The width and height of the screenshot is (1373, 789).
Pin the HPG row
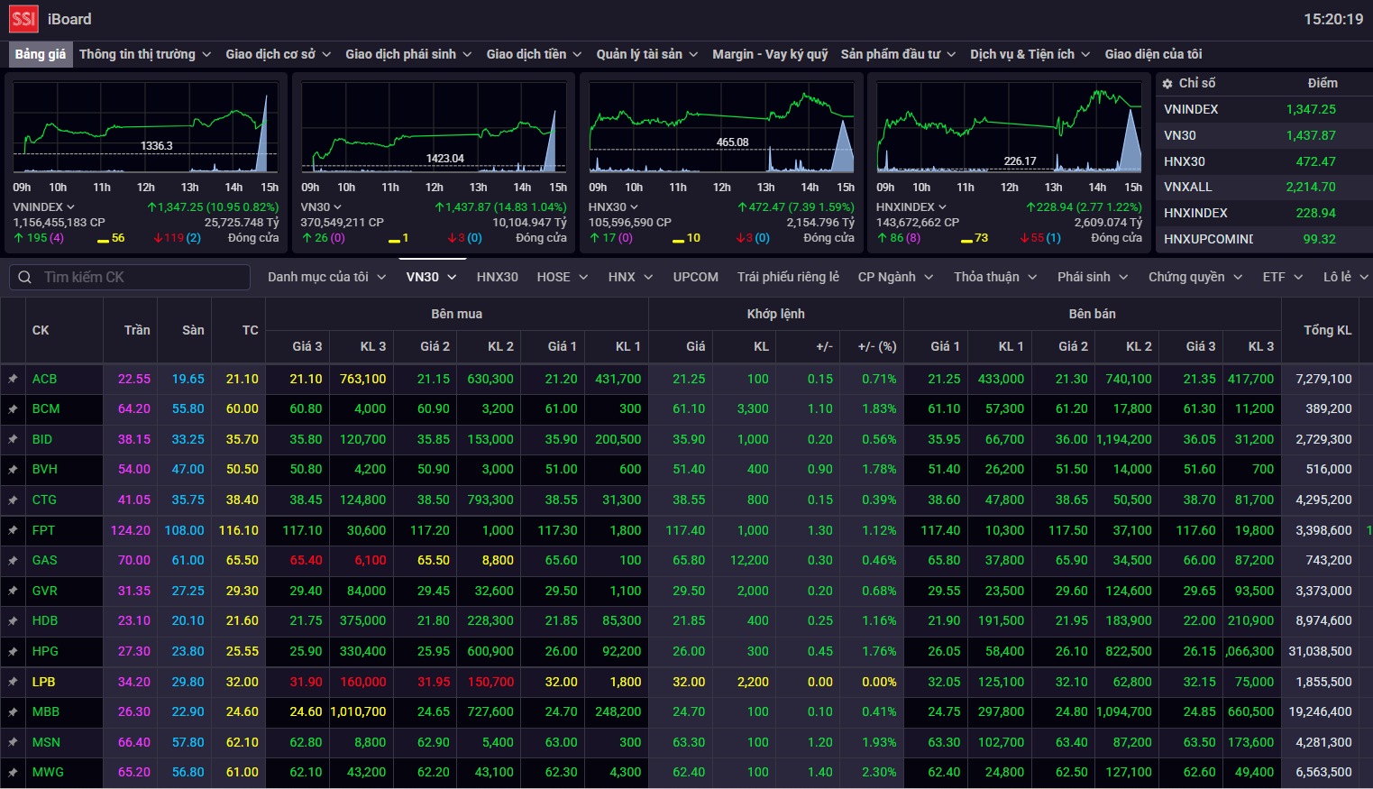[13, 651]
